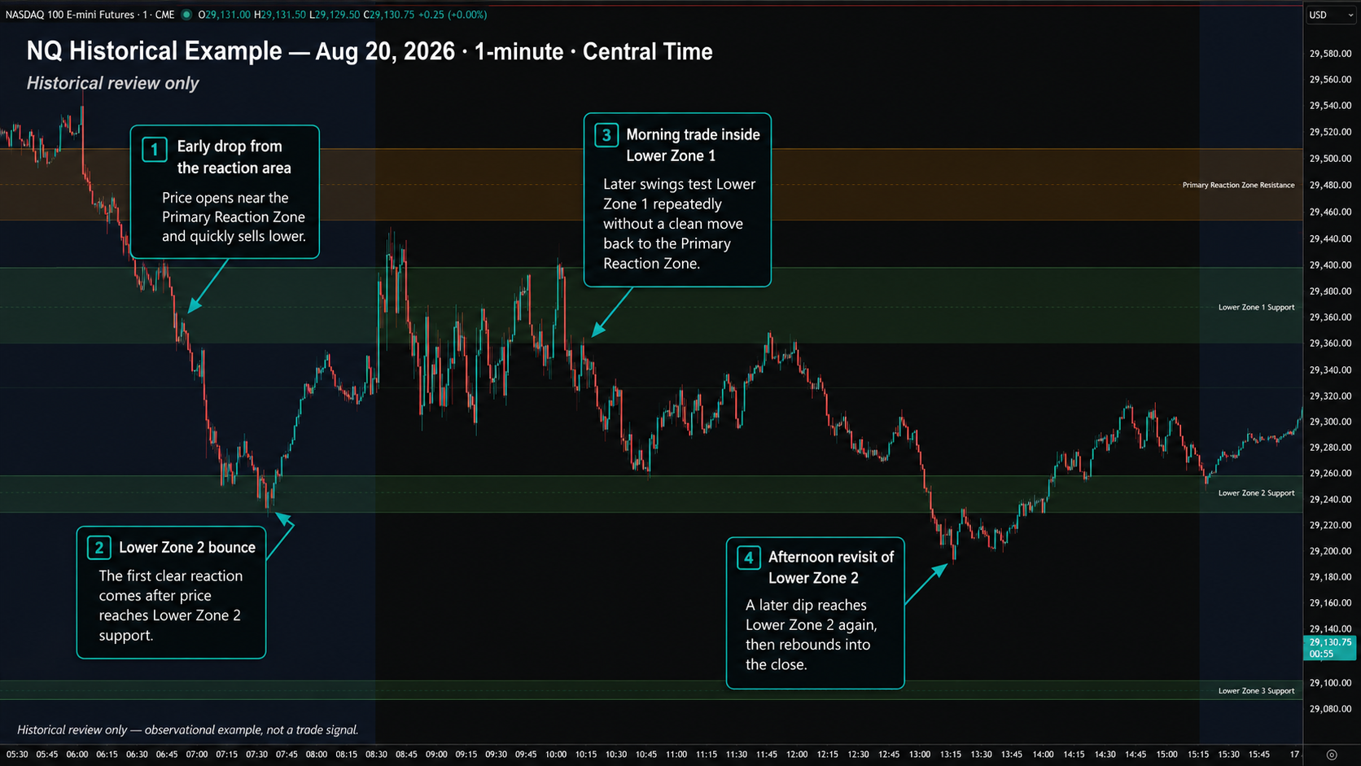
Task: Click the 07:30 time axis label
Action: click(x=256, y=755)
